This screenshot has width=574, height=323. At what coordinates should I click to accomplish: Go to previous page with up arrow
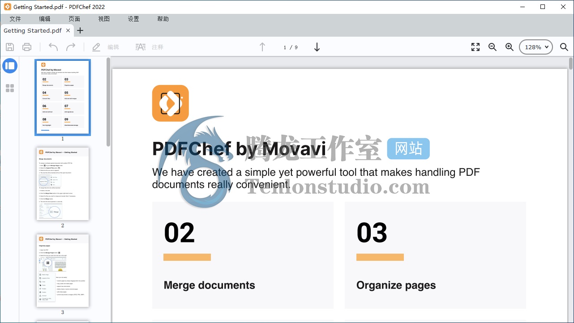coord(262,47)
